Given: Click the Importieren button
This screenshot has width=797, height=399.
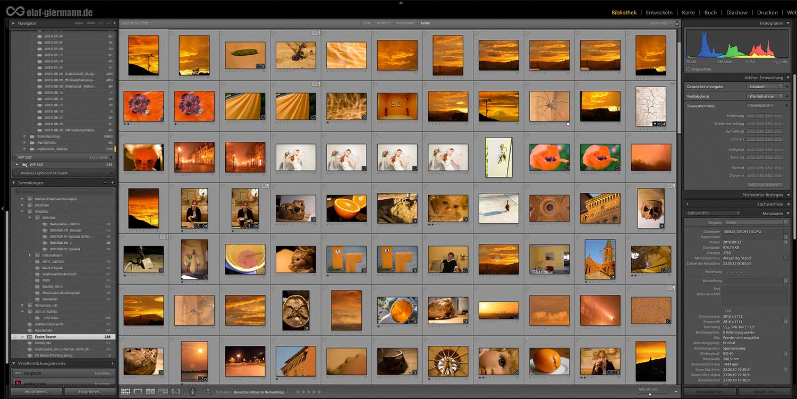Looking at the screenshot, I should pyautogui.click(x=37, y=392).
